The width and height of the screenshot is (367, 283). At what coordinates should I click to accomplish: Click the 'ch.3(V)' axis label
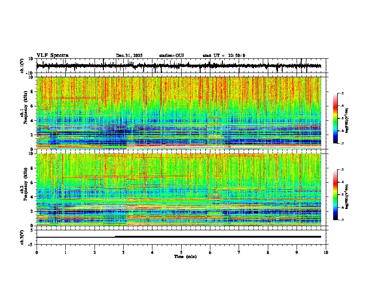22,237
